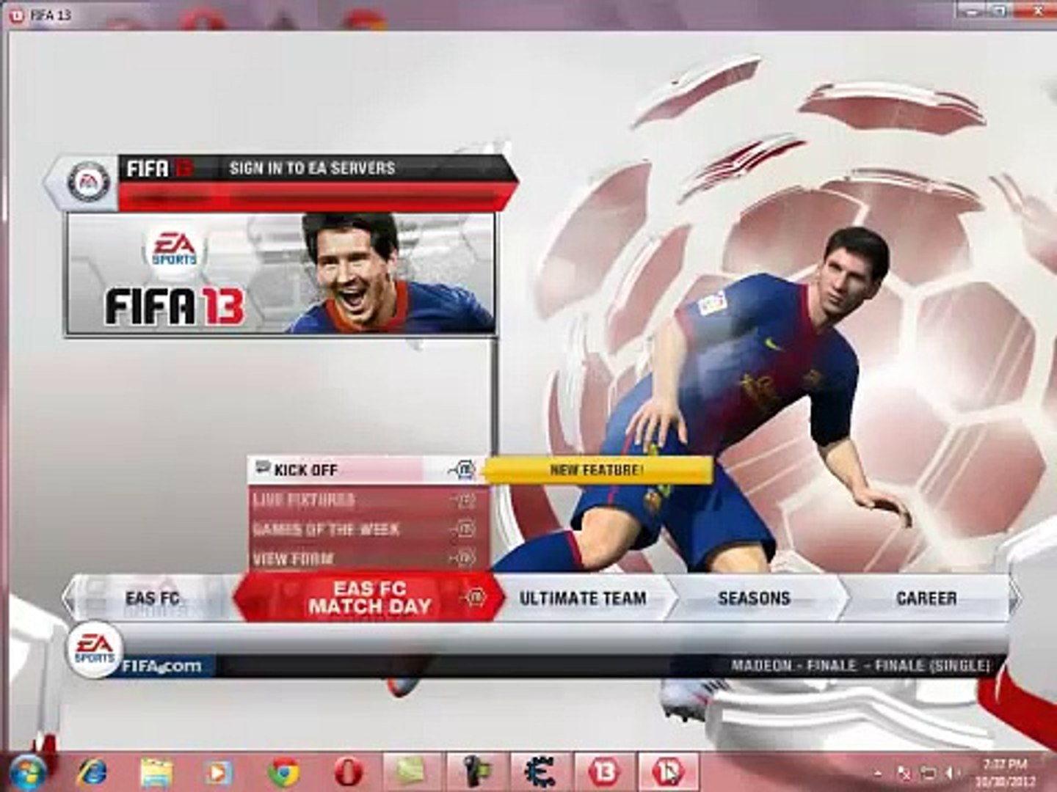Click the first FIFA 13 taskbar icon
This screenshot has height=792, width=1057.
tap(603, 772)
